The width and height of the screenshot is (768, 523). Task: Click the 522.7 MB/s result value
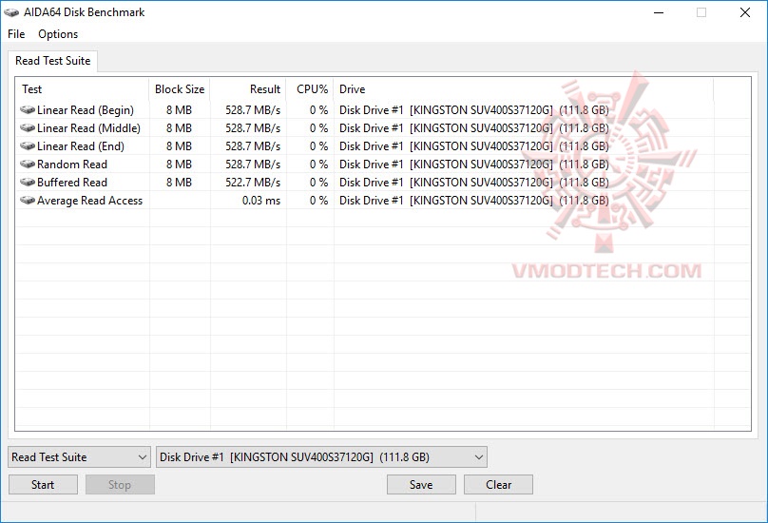253,183
